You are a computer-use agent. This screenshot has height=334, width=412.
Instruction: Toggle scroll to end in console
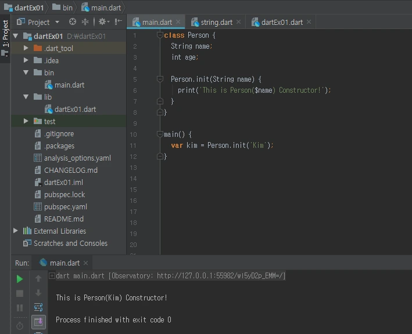click(x=38, y=322)
